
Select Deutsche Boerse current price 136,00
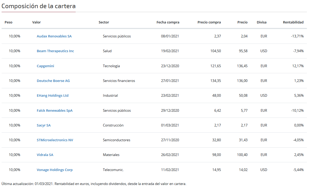tap(242, 81)
